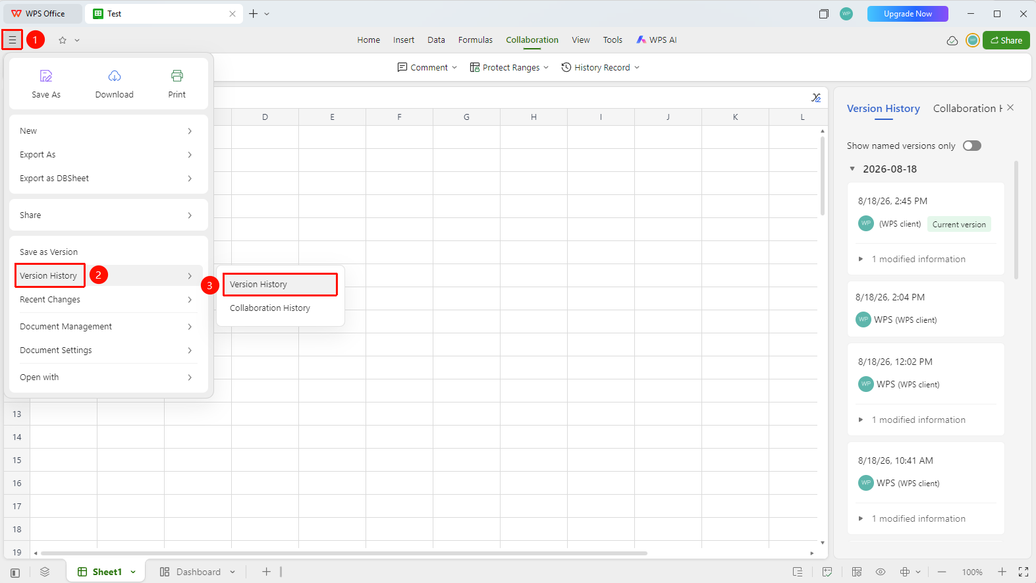
Task: Collapse the 2026-08-18 date group
Action: [852, 169]
